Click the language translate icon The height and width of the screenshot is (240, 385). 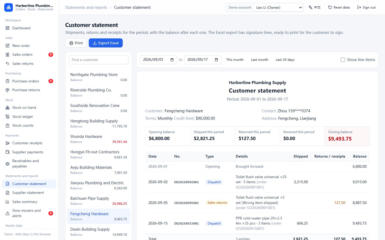310,7
